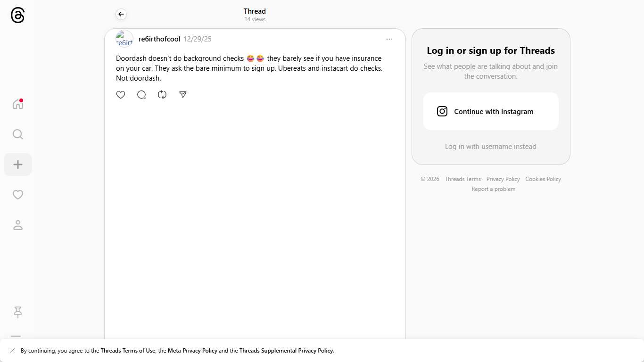The height and width of the screenshot is (362, 644).
Task: Share the post via send icon
Action: pyautogui.click(x=183, y=95)
